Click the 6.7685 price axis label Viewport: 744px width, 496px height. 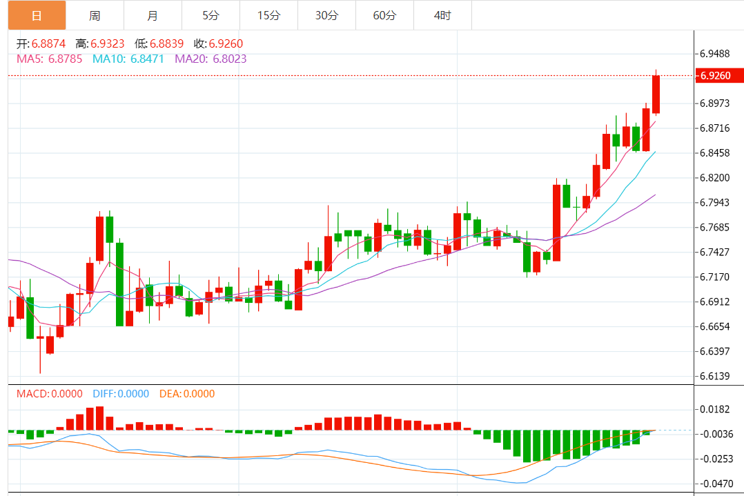tap(714, 227)
